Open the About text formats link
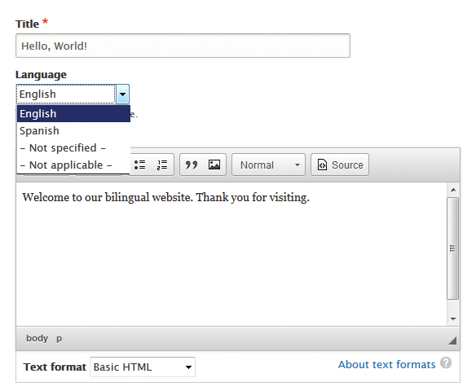 pyautogui.click(x=386, y=364)
